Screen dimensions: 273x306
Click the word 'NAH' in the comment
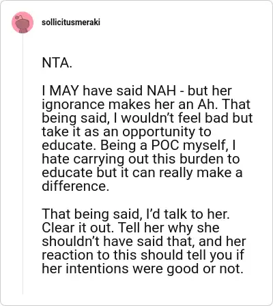tap(161, 91)
